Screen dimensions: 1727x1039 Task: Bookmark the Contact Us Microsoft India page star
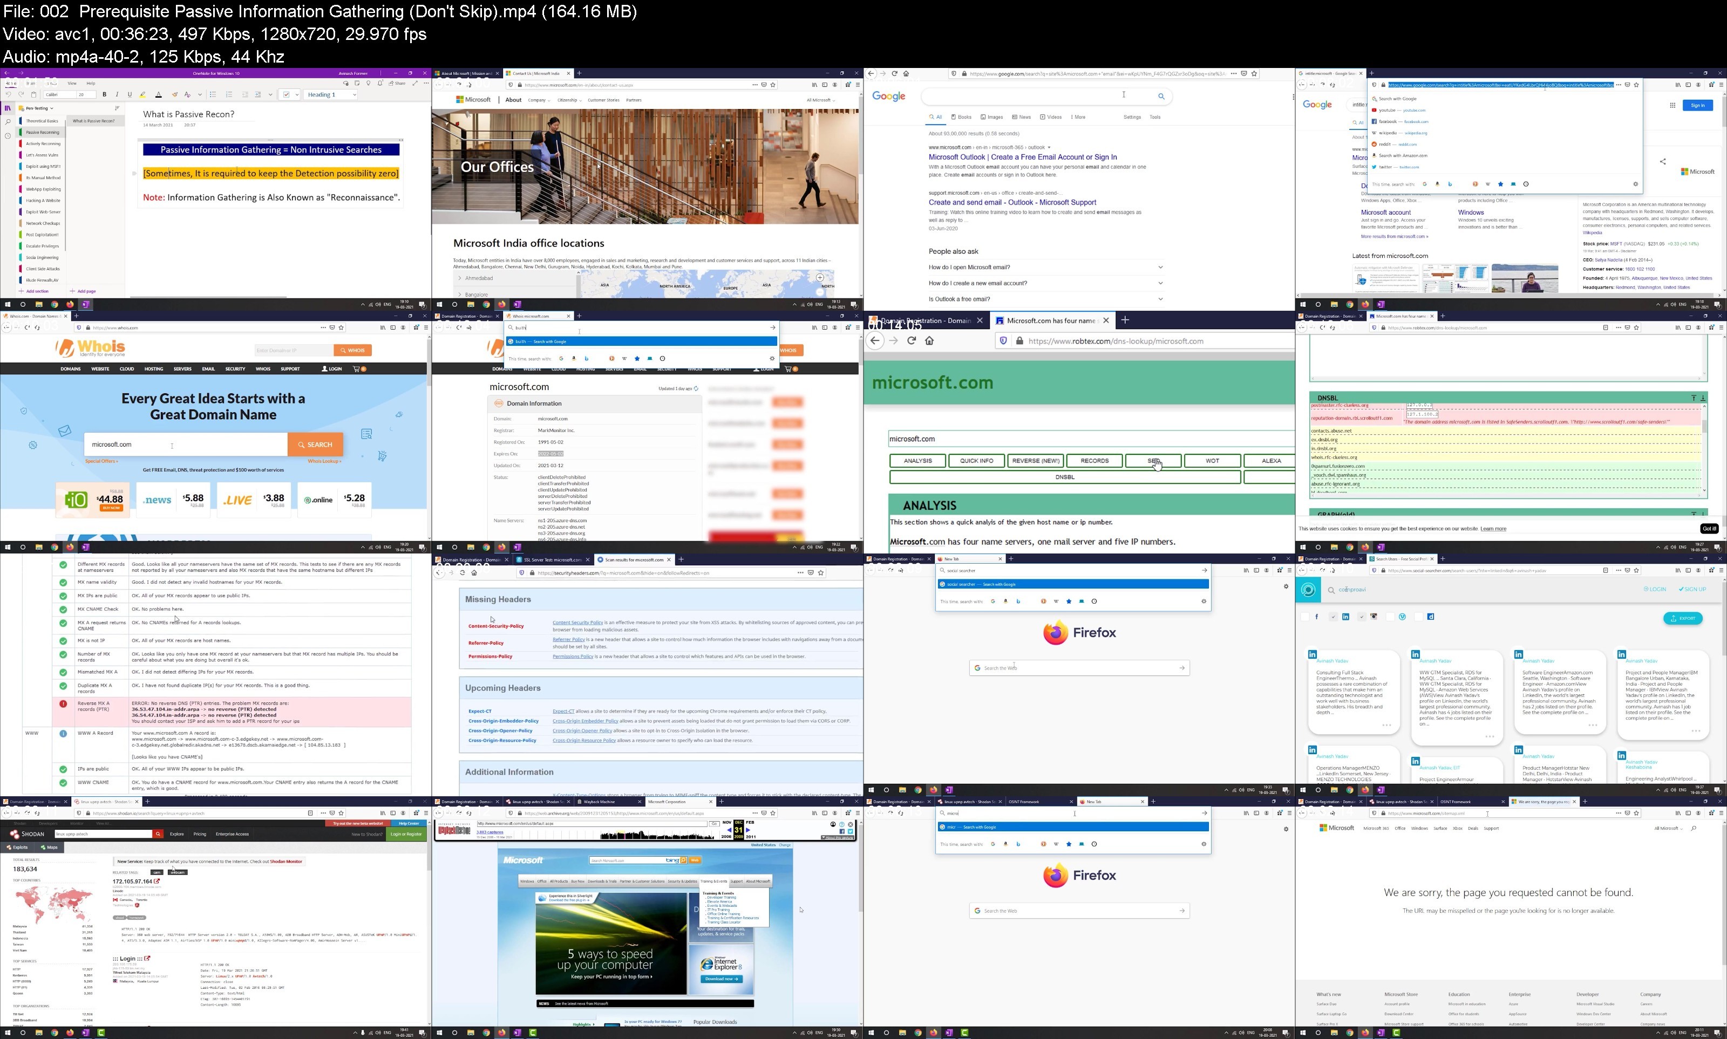tap(772, 85)
